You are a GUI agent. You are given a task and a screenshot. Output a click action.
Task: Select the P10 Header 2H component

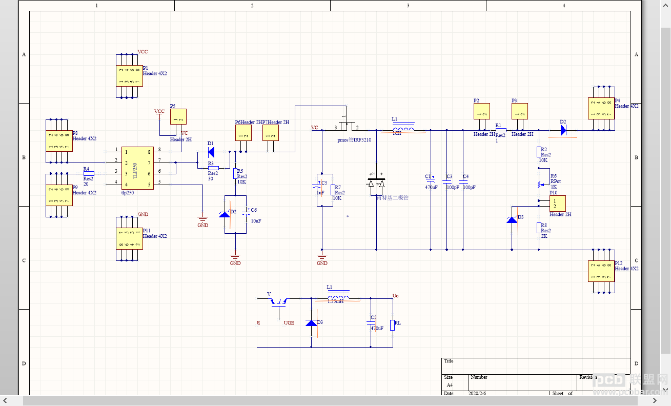tap(556, 204)
